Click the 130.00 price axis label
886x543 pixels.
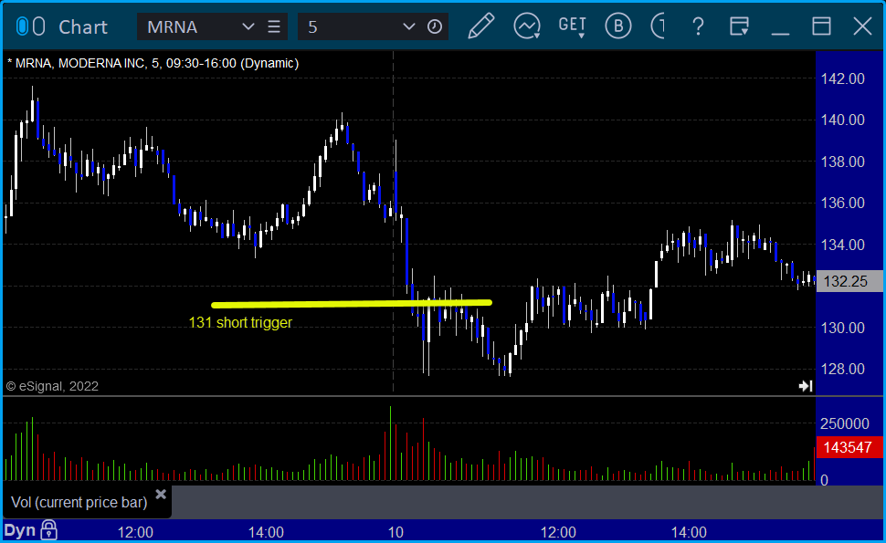pyautogui.click(x=842, y=328)
